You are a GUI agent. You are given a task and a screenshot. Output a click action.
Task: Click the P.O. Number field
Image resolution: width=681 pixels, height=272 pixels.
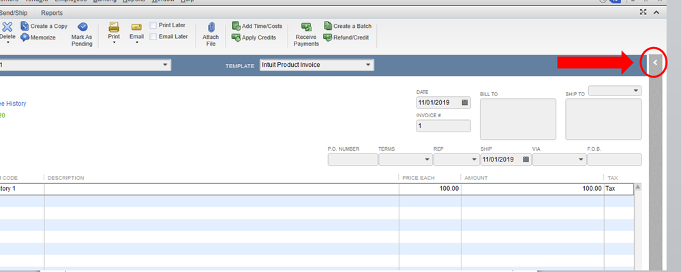coord(352,160)
